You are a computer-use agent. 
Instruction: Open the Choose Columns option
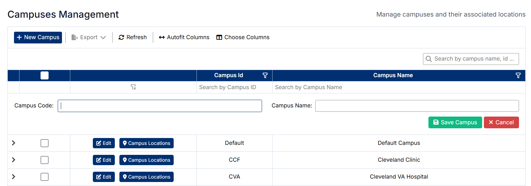(243, 37)
